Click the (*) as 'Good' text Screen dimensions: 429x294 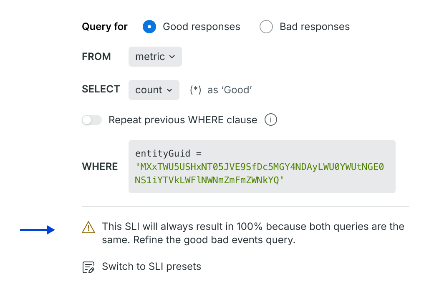point(221,90)
